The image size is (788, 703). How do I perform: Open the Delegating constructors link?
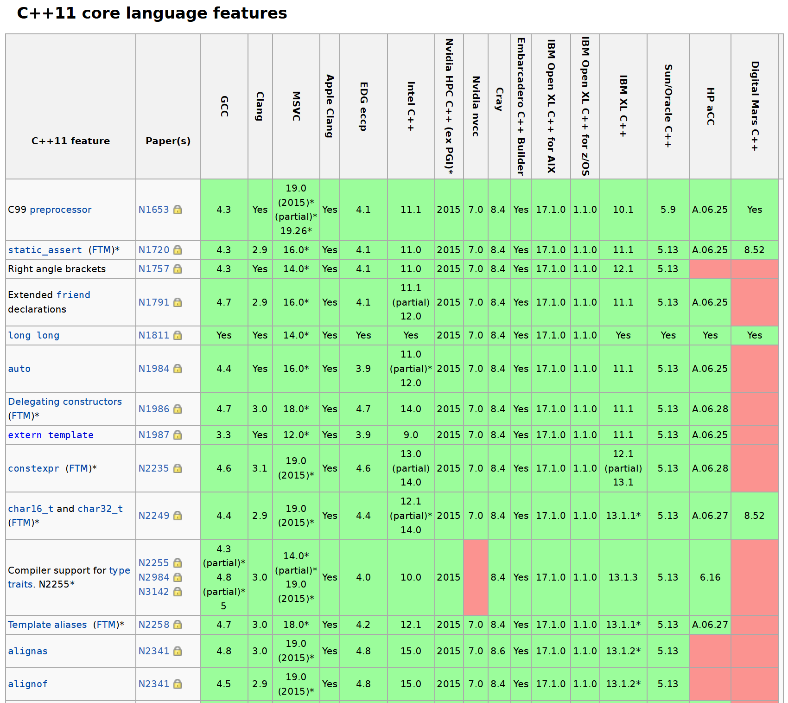pyautogui.click(x=65, y=402)
